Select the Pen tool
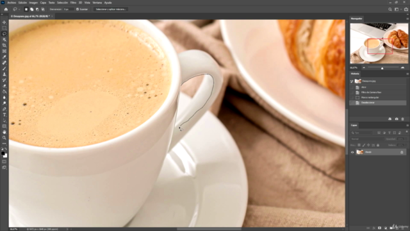Screen dimensions: 410x231 pos(4,109)
